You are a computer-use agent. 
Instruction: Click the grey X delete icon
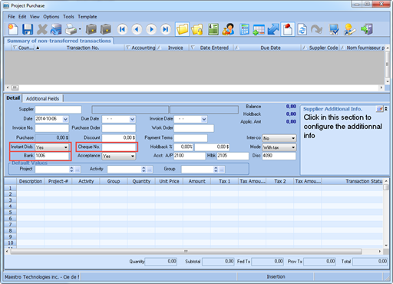point(42,29)
